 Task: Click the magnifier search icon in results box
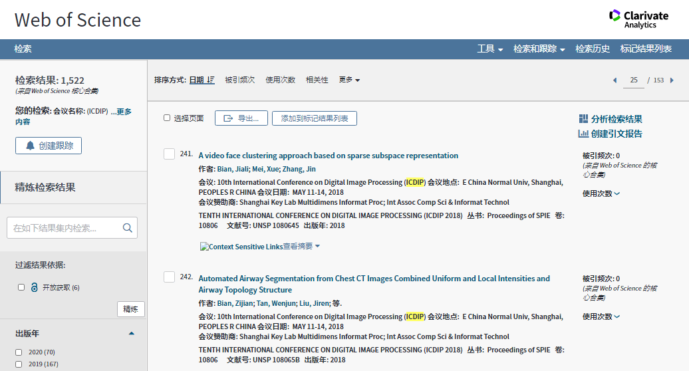pyautogui.click(x=128, y=228)
